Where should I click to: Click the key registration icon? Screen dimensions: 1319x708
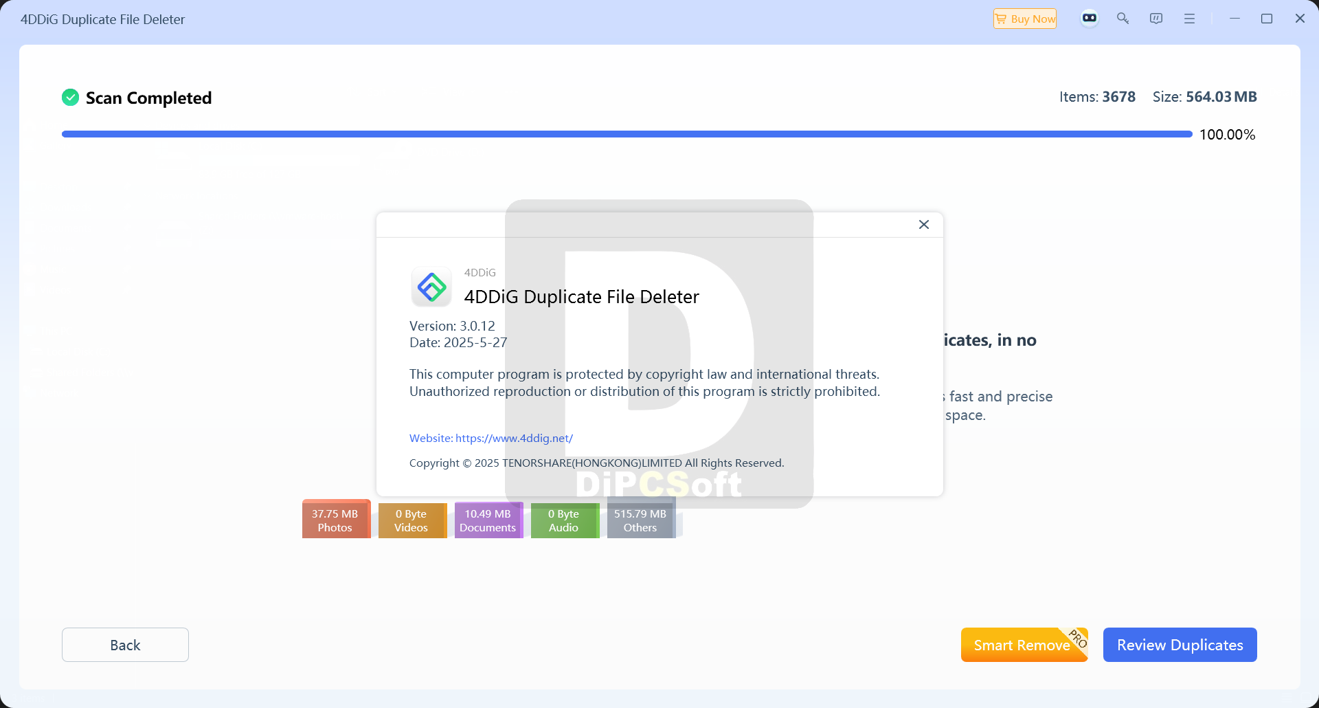pyautogui.click(x=1123, y=19)
